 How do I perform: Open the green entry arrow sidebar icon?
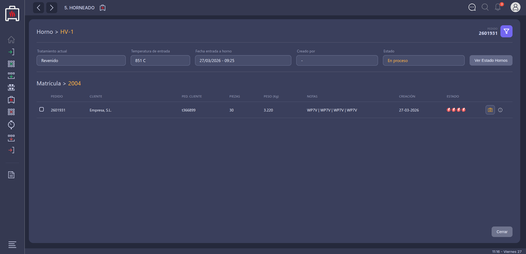[11, 52]
